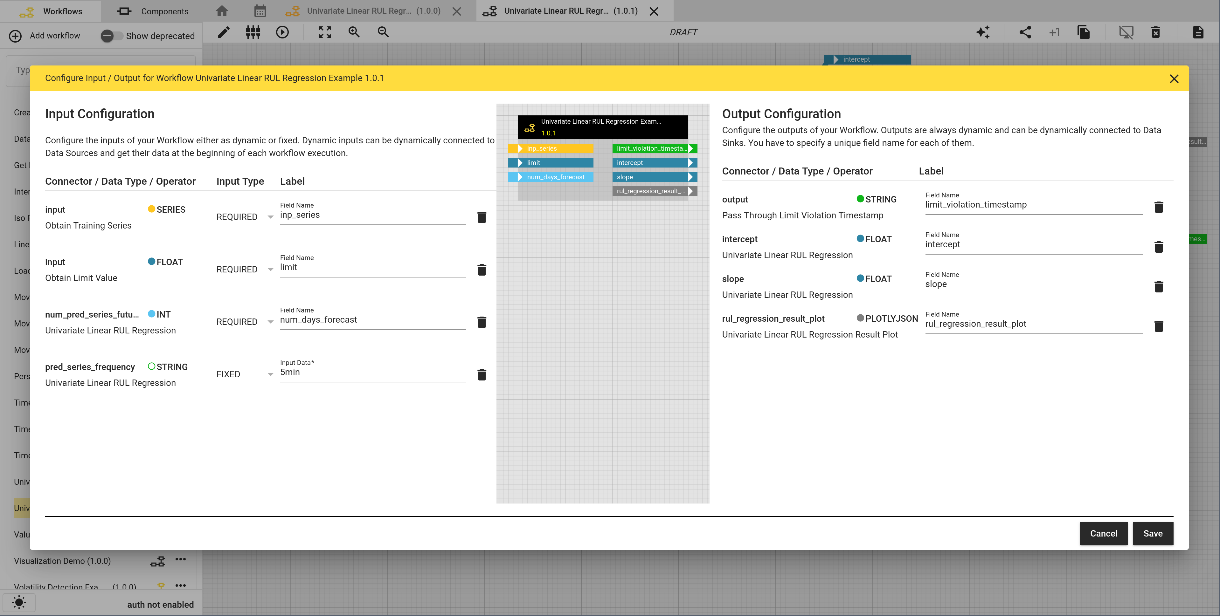Screen dimensions: 1220x616
Task: Click the zoom out magnifier icon
Action: pos(383,32)
